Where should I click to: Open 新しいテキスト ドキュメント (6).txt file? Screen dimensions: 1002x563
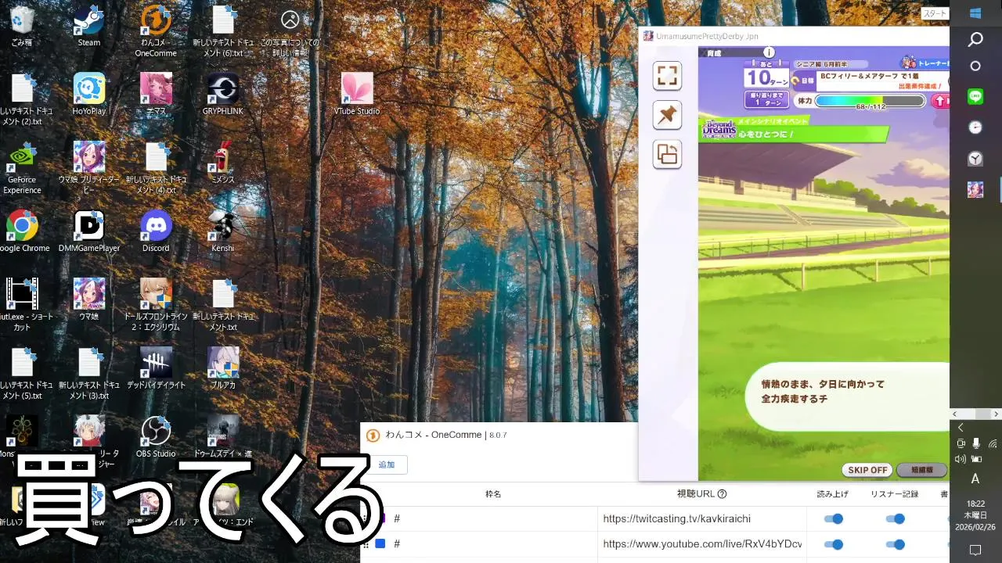tap(223, 31)
